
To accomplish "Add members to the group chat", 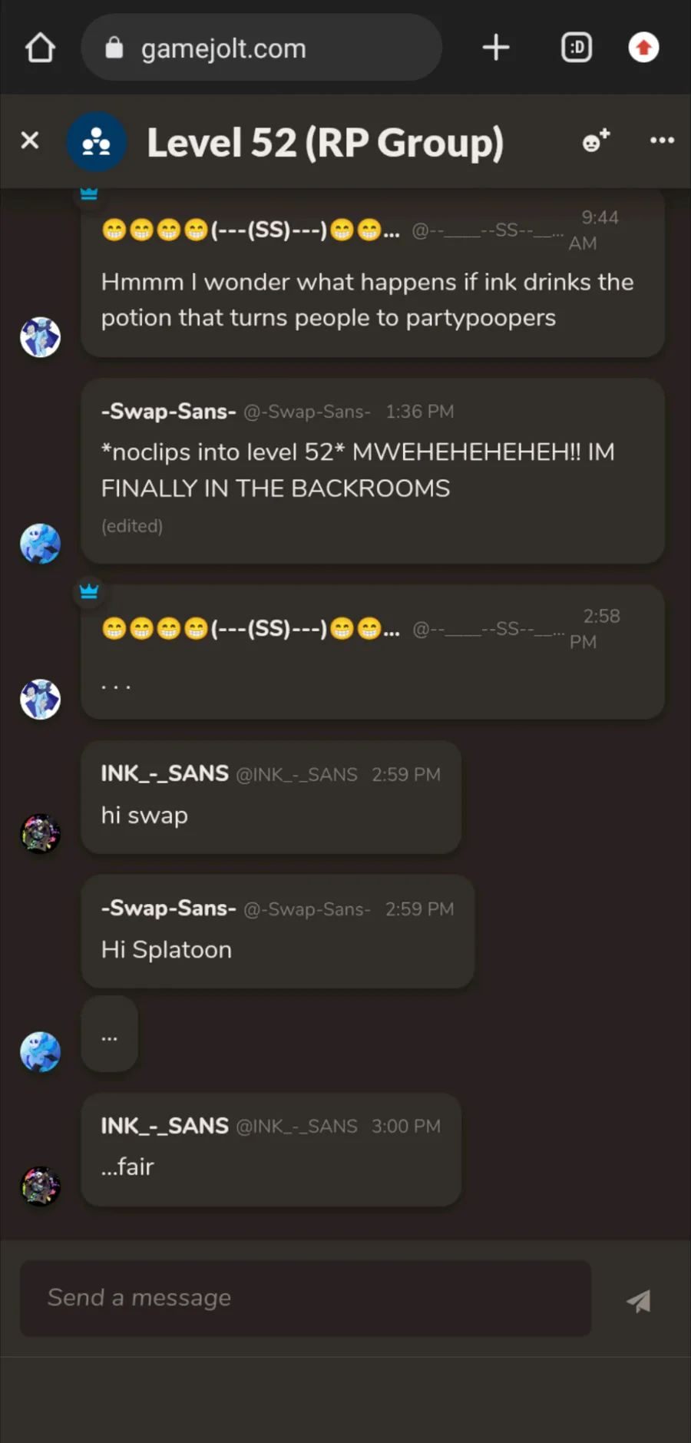I will click(596, 141).
